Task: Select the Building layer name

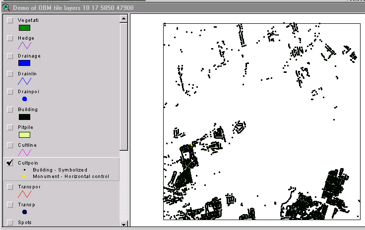Action: [28, 110]
